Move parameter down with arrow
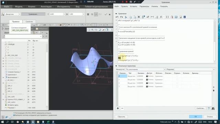This screenshot has width=220, height=124. click(x=213, y=91)
